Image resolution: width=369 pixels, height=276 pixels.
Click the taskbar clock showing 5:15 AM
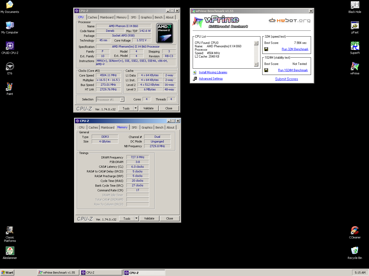pyautogui.click(x=360, y=273)
